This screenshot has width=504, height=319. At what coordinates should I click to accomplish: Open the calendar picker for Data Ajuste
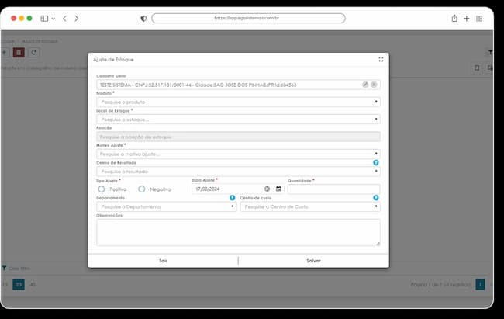pyautogui.click(x=278, y=189)
